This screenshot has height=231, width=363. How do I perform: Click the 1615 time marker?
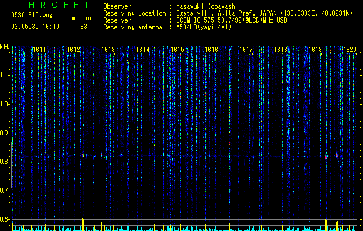[177, 50]
